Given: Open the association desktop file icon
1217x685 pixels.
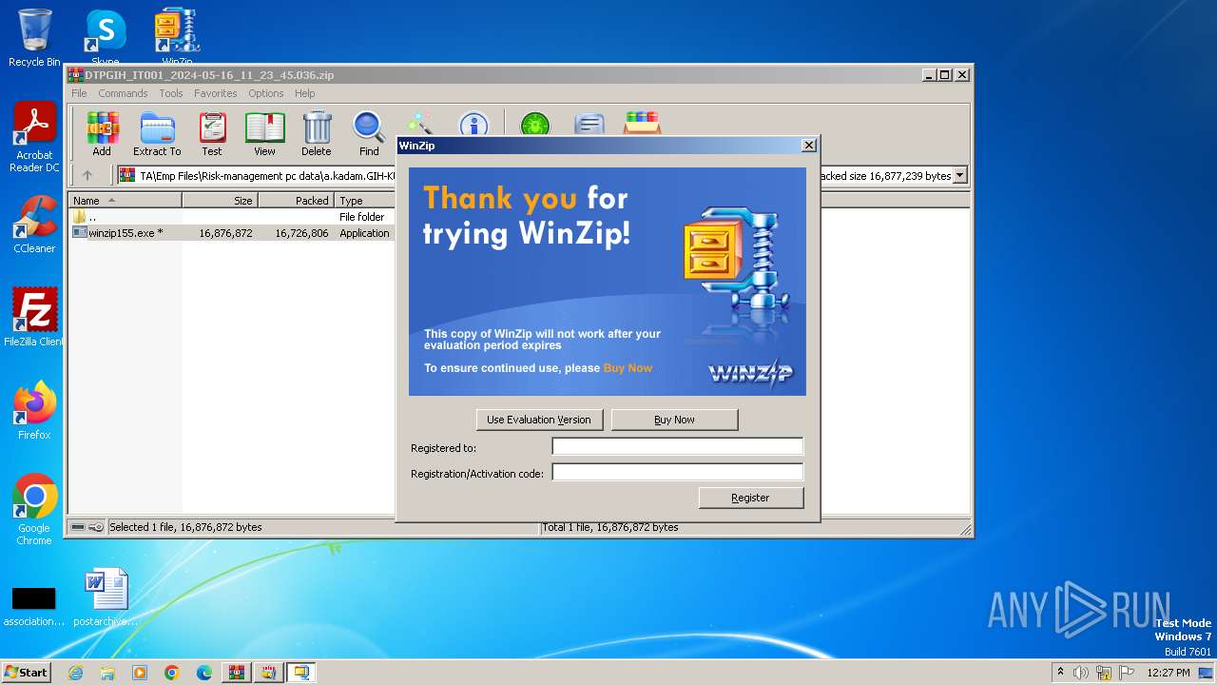Looking at the screenshot, I should [34, 605].
